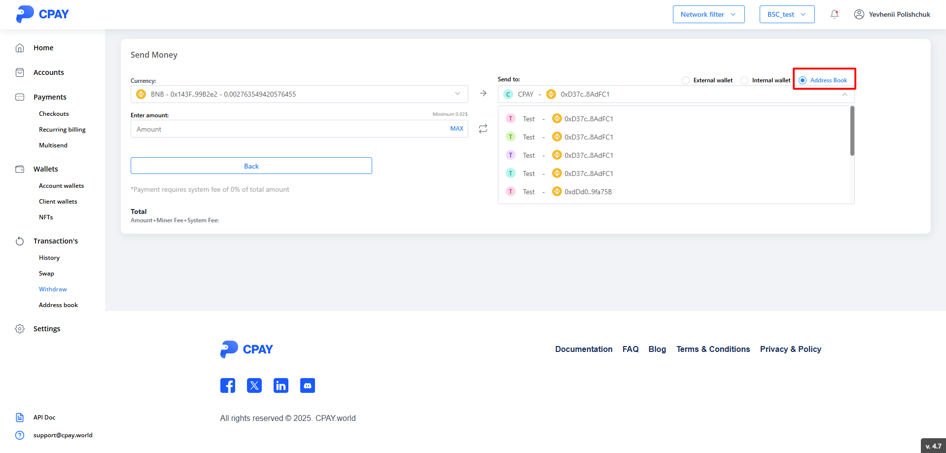Click the API Doc document icon
This screenshot has height=453, width=946.
tap(20, 418)
